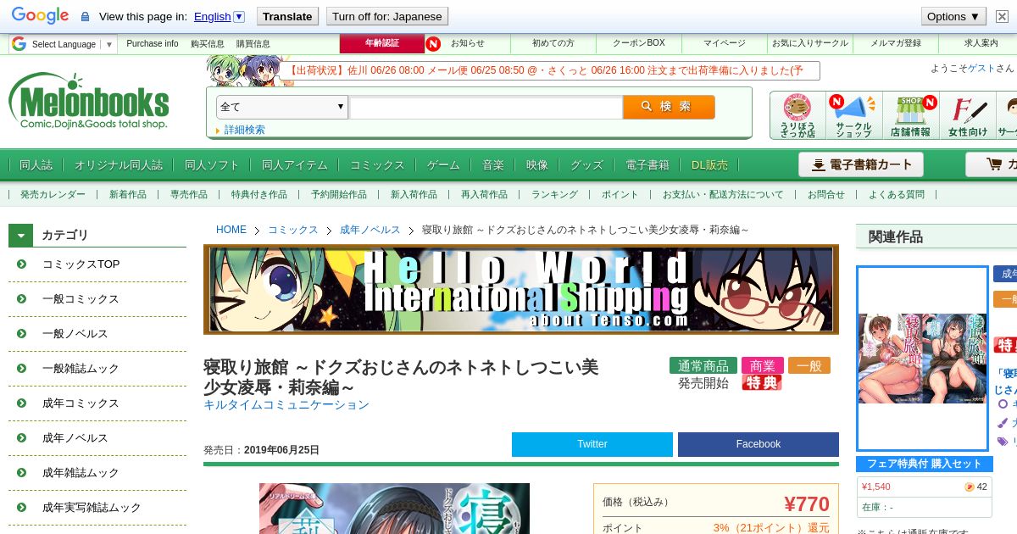Click the 女性向け icon
The image size is (1017, 534).
tap(968, 115)
